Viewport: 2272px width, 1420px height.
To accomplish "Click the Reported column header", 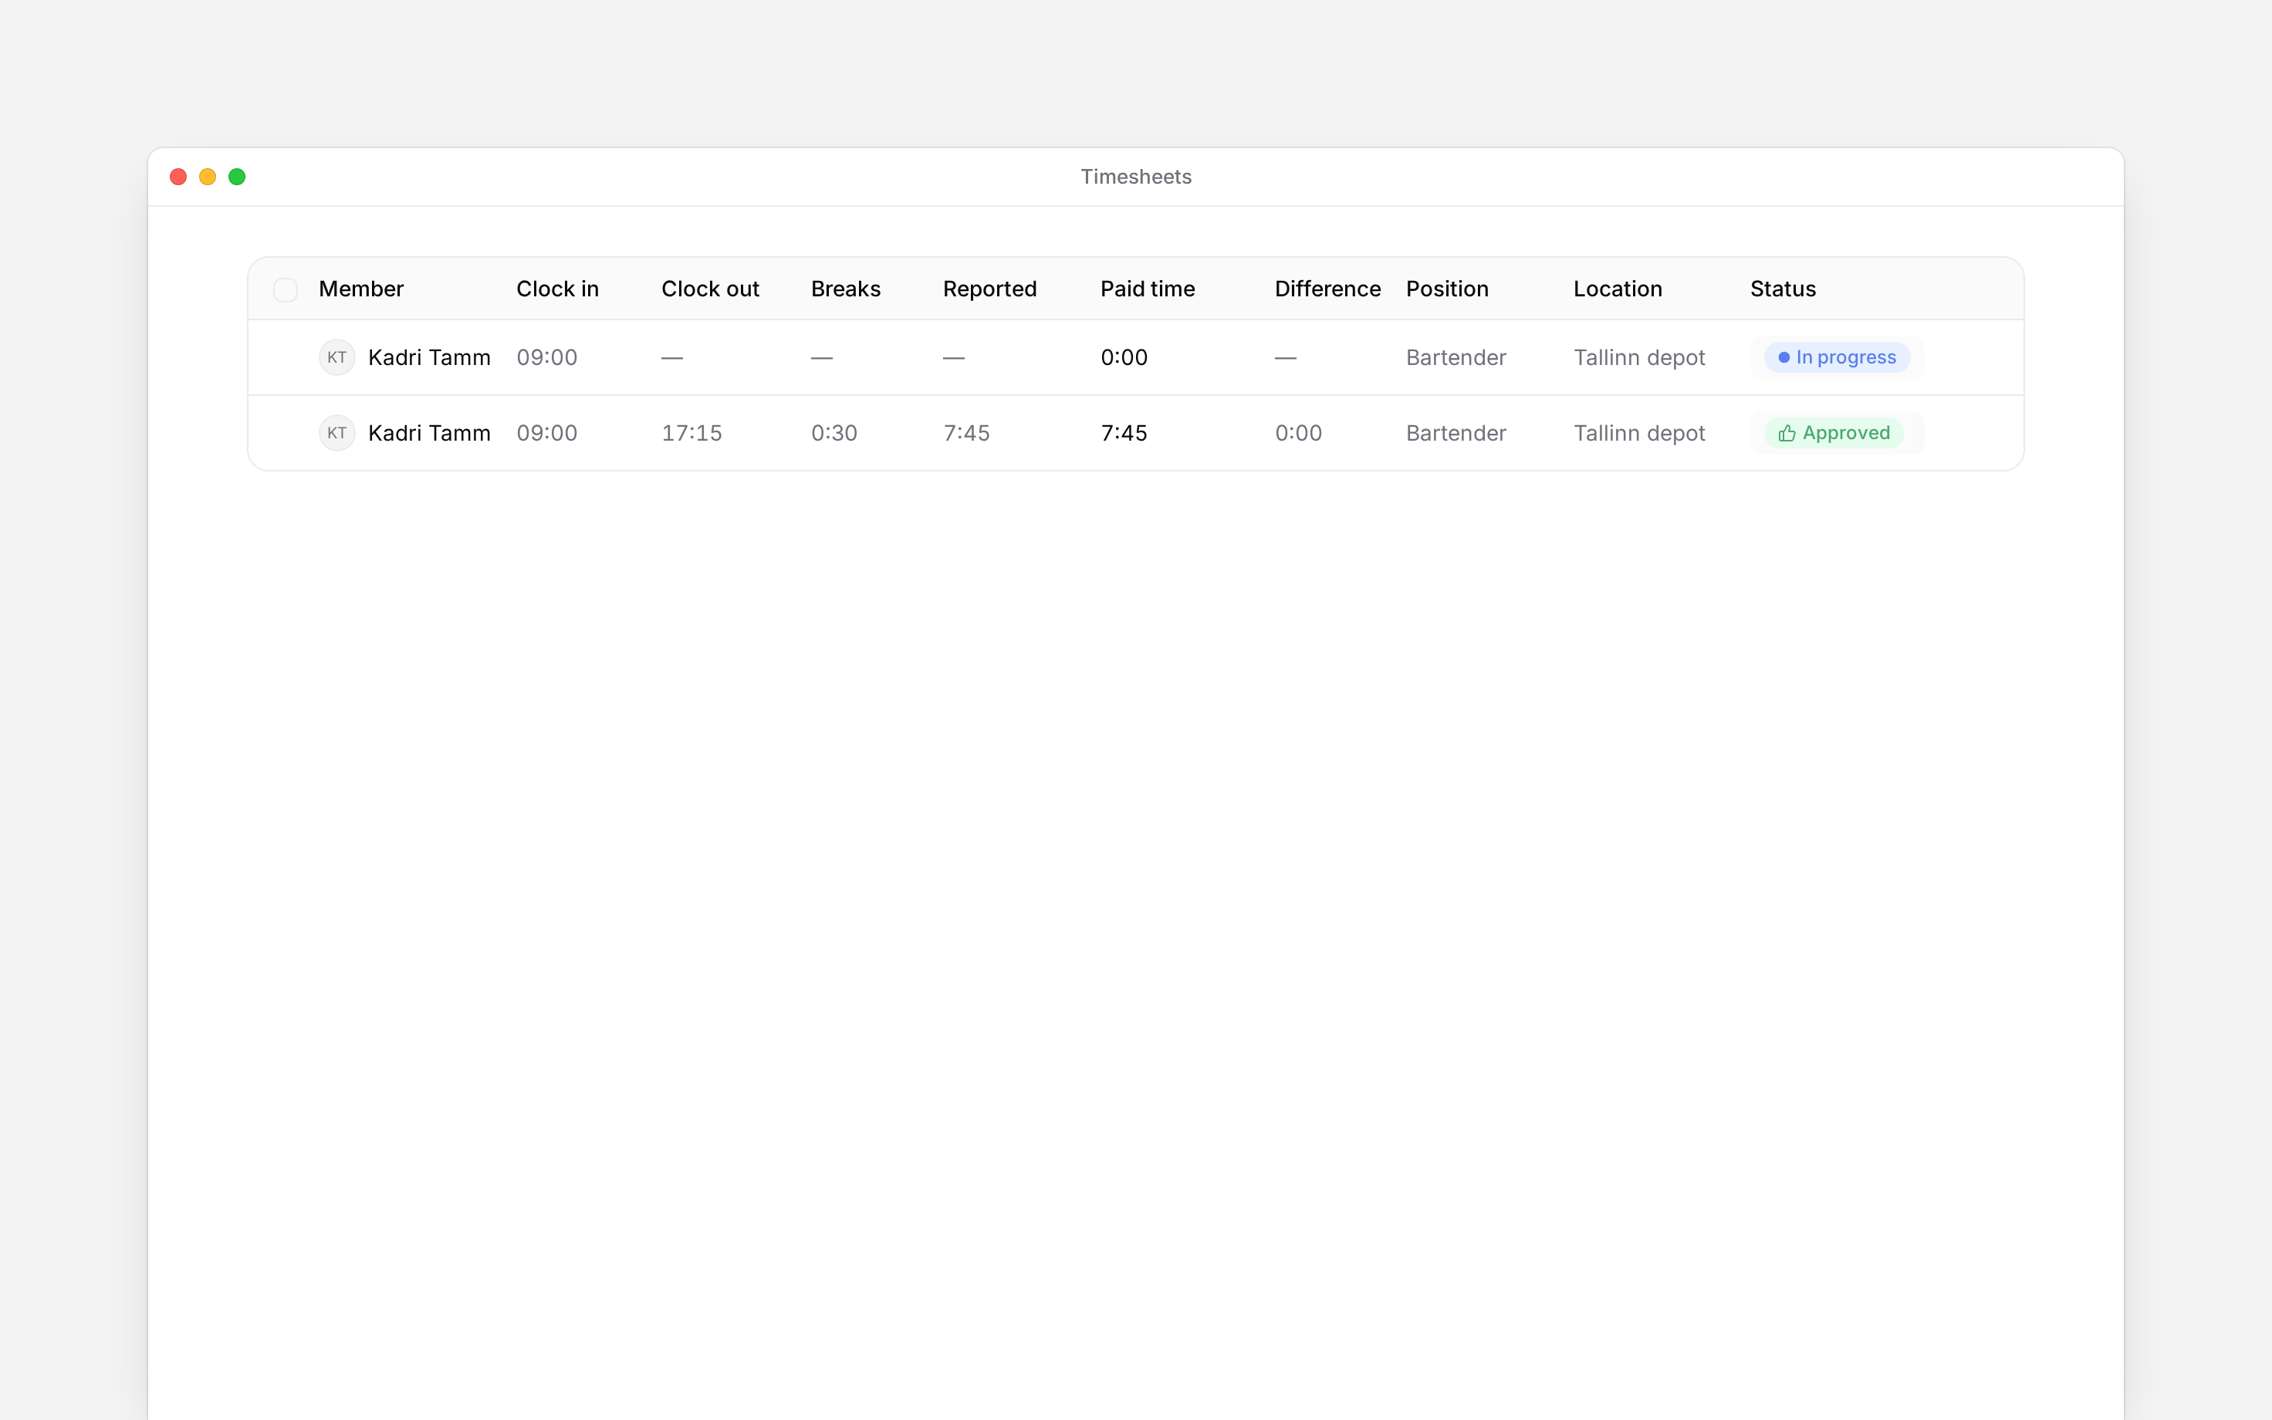I will point(989,289).
